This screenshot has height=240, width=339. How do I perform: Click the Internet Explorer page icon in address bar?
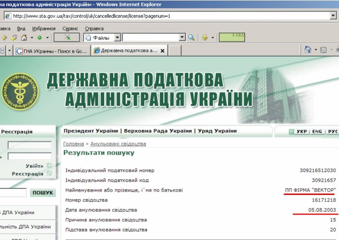8,16
